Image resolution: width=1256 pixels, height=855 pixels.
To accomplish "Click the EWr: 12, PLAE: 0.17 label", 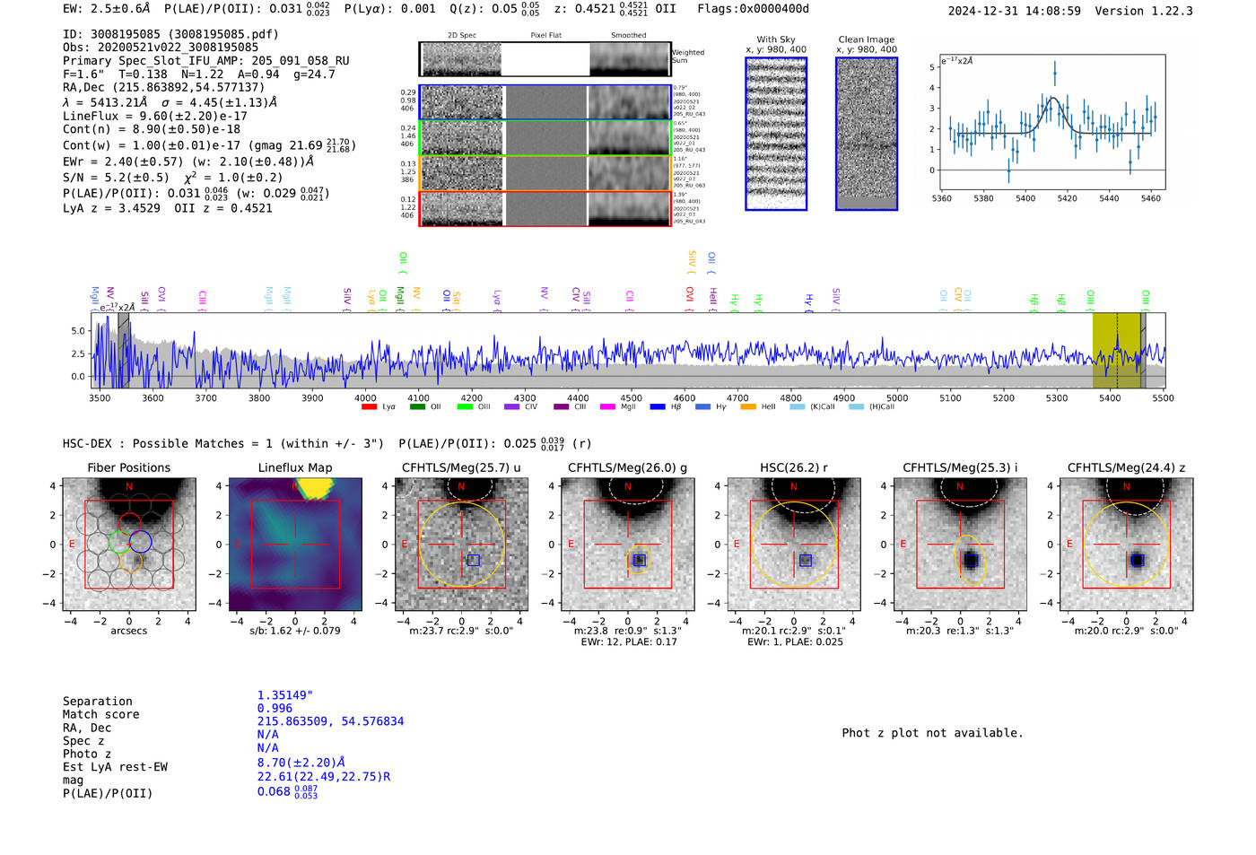I will [x=628, y=642].
